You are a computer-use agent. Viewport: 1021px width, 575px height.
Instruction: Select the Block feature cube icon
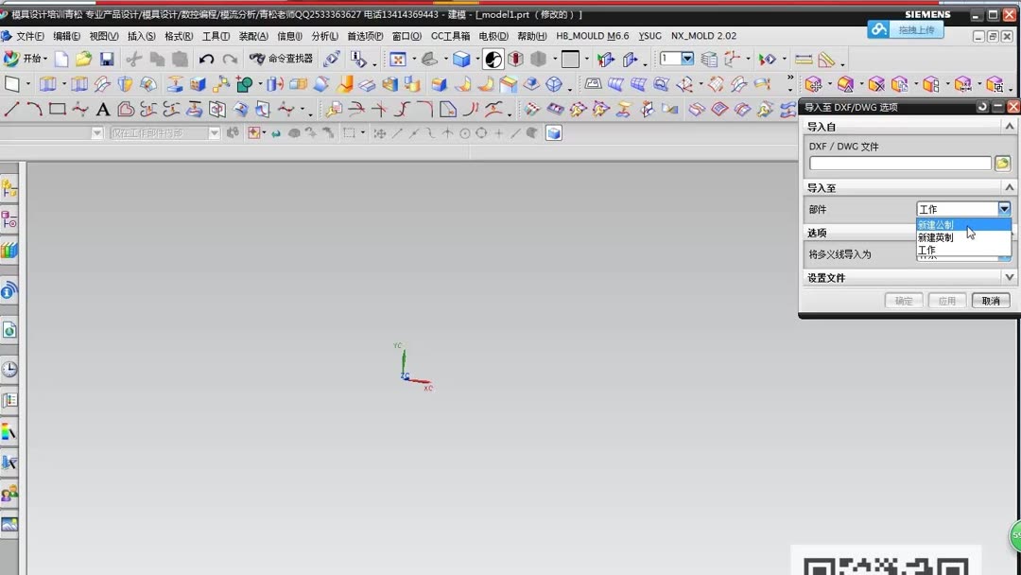click(x=460, y=58)
